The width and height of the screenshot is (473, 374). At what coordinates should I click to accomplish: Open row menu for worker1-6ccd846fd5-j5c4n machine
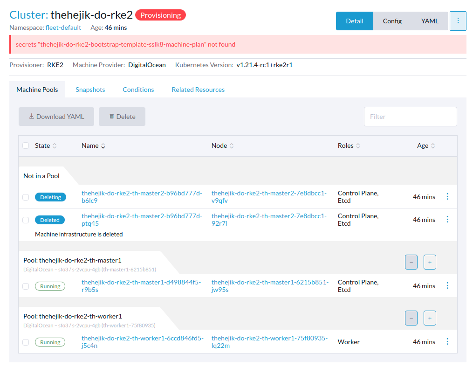[x=447, y=342]
